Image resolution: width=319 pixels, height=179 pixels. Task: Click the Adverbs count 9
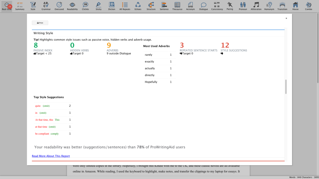tap(109, 45)
